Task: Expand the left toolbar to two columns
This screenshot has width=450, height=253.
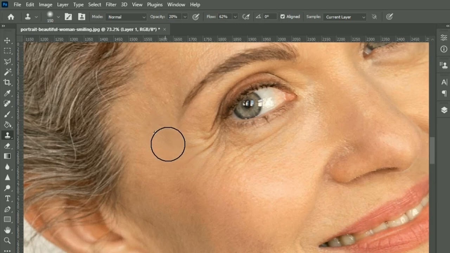Action: pos(3,26)
